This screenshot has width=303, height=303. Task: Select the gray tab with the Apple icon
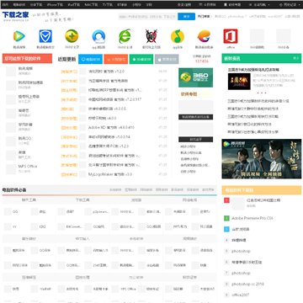pos(167,59)
